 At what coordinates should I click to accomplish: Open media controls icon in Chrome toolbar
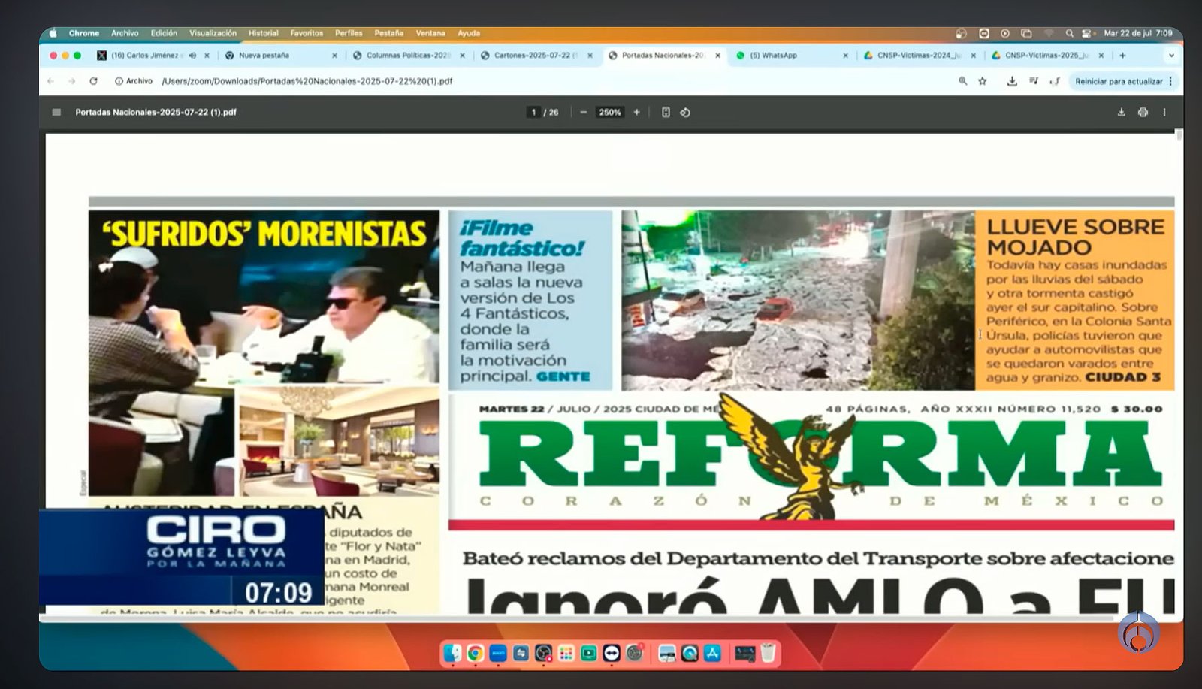coord(1034,81)
